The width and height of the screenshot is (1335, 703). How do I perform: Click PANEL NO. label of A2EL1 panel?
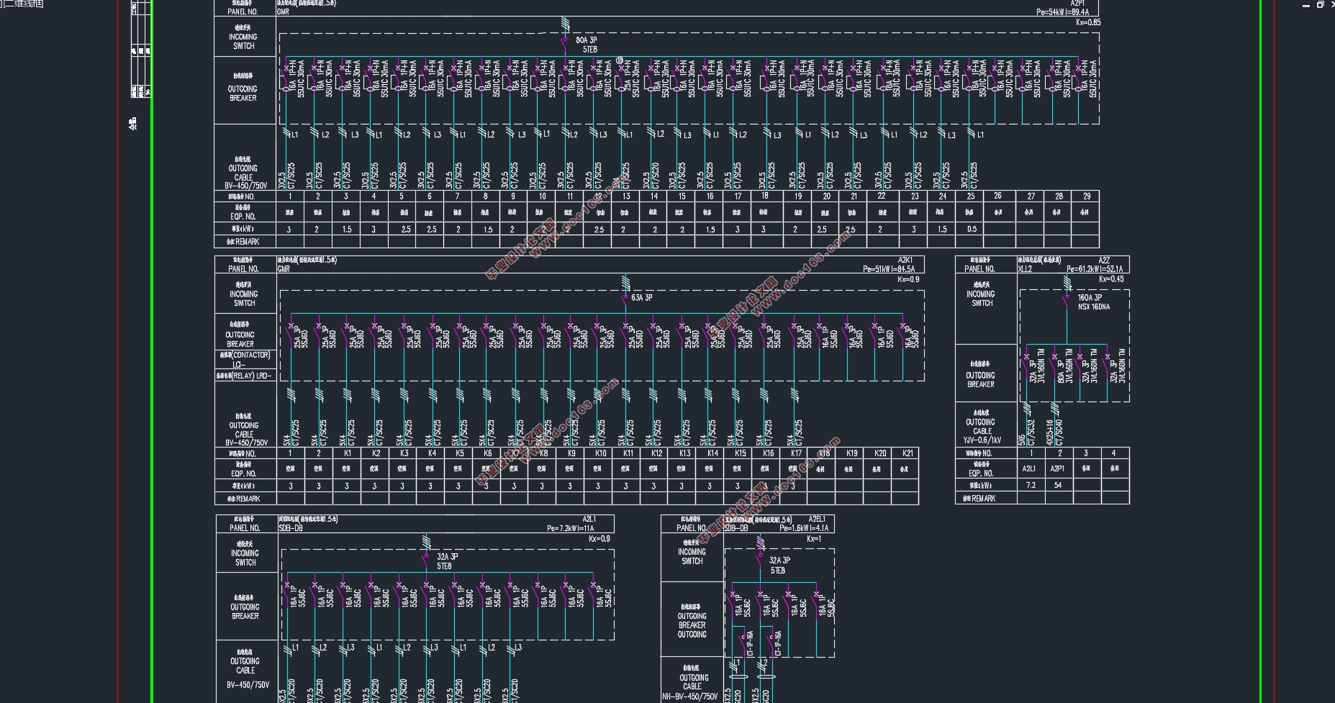(692, 527)
